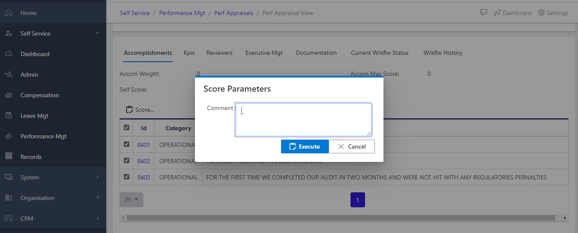Screen dimensions: 578x233
Task: Click the scrollbar right arrow
Action: (565, 218)
